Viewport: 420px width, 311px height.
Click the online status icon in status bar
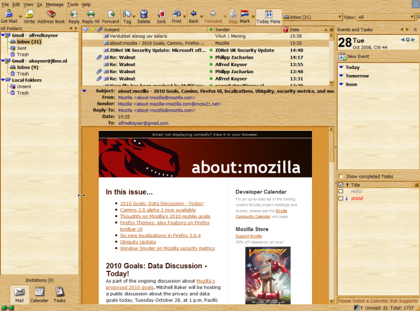pyautogui.click(x=7, y=308)
